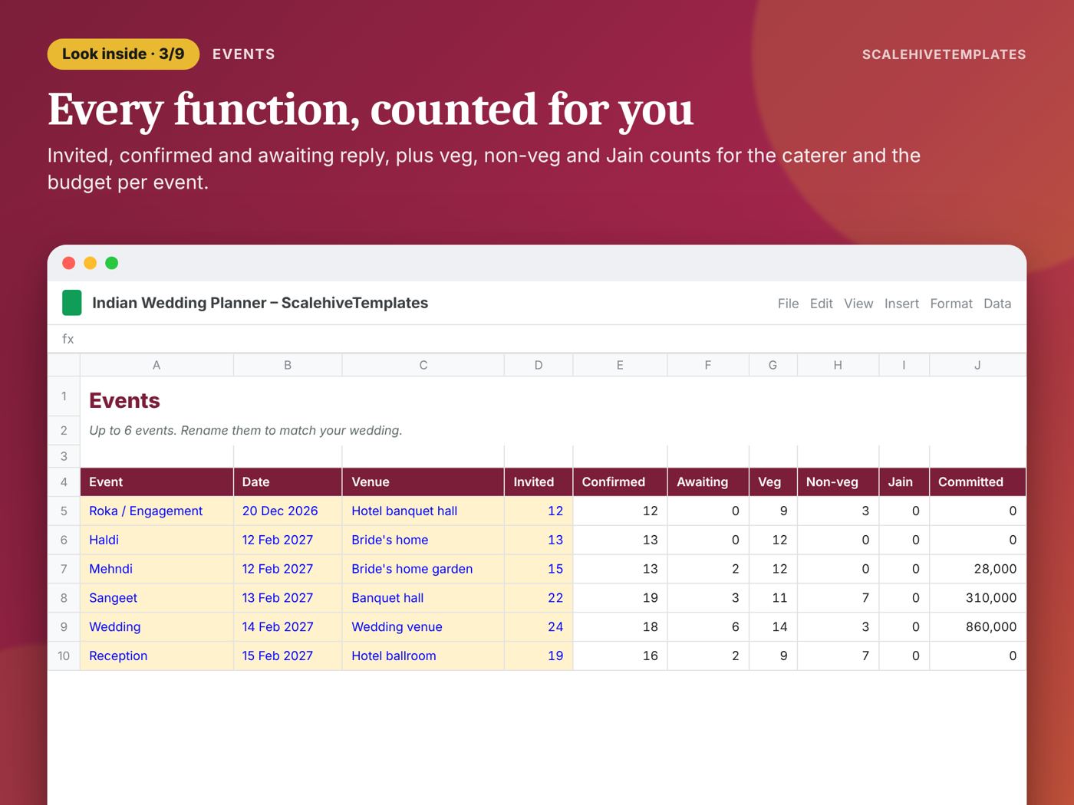
Task: Select the Haldi event cell
Action: pos(156,540)
